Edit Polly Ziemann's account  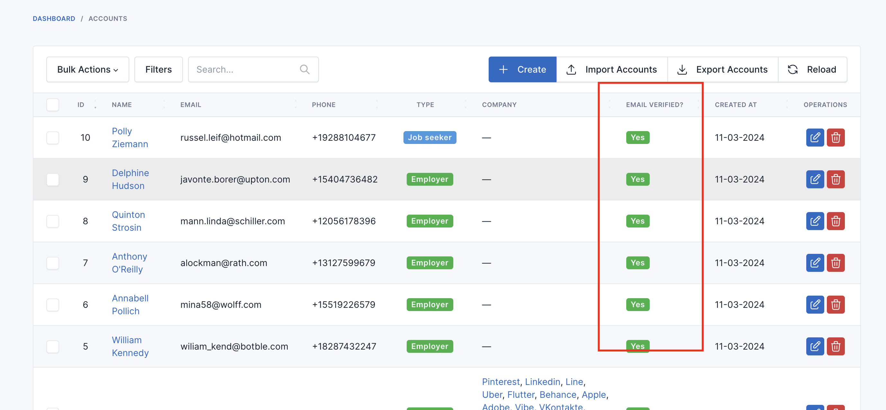(815, 138)
